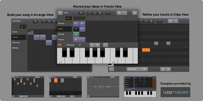Click bar 5 on the Tracks View ruler
The height and width of the screenshot is (101, 203).
click(97, 18)
